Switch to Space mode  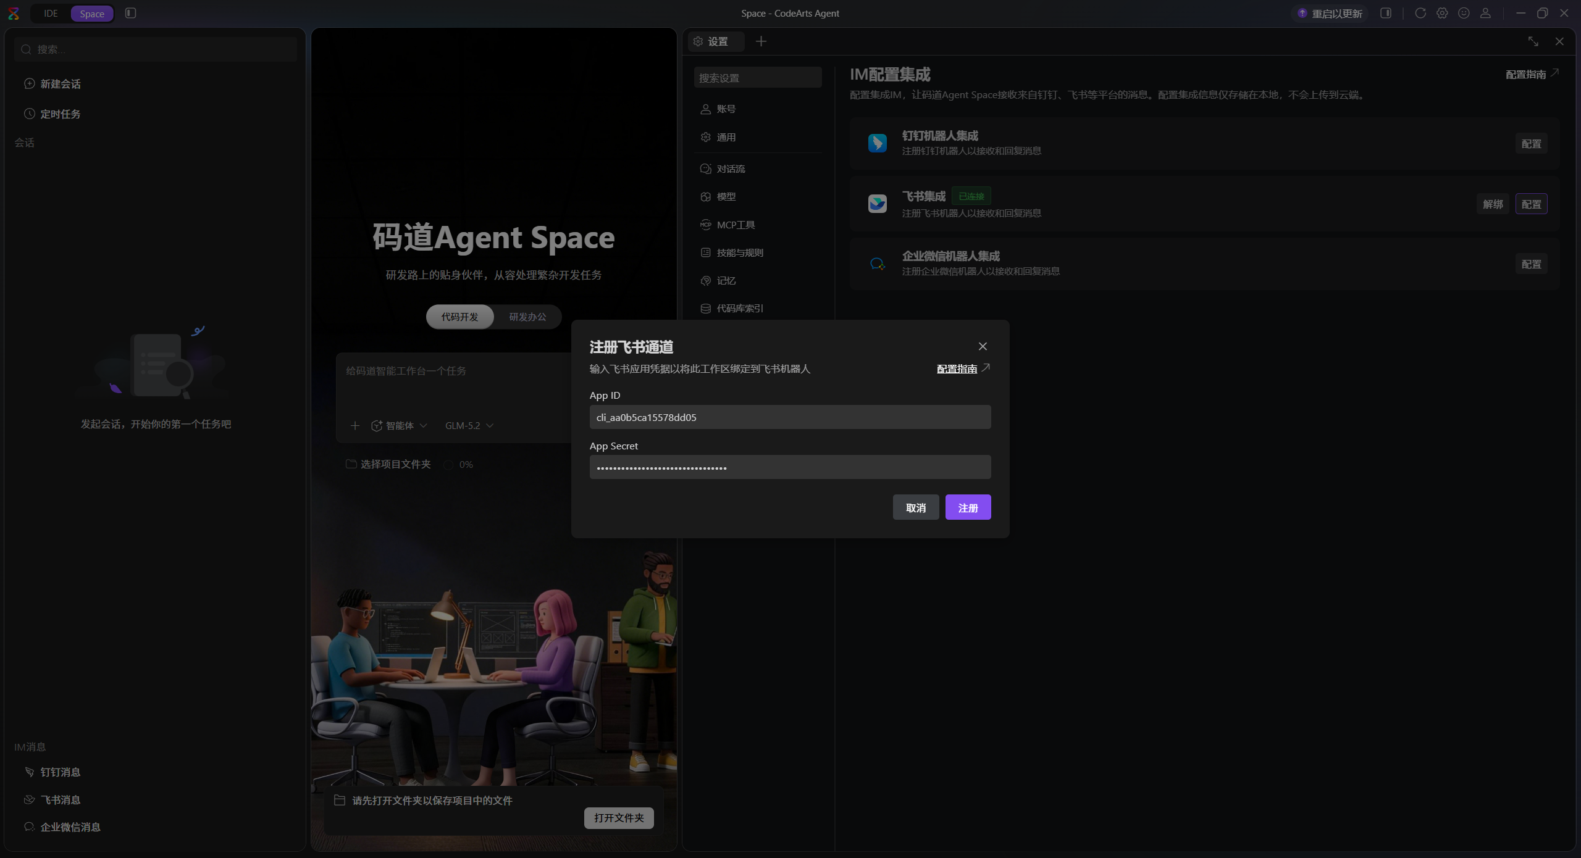92,14
